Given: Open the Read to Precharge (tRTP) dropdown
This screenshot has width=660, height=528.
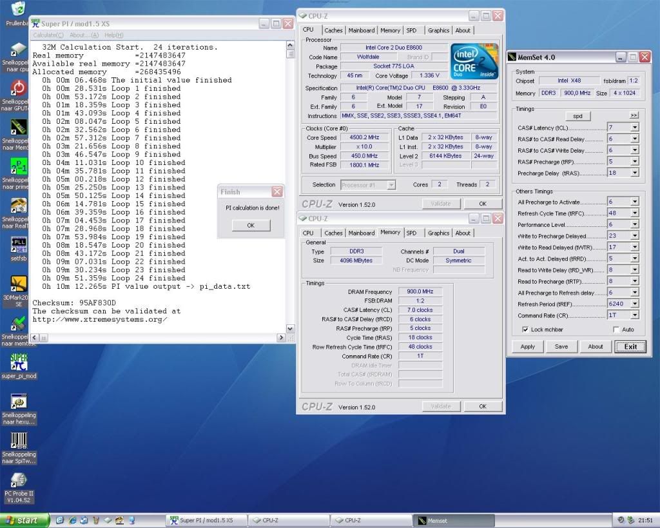Looking at the screenshot, I should [634, 281].
